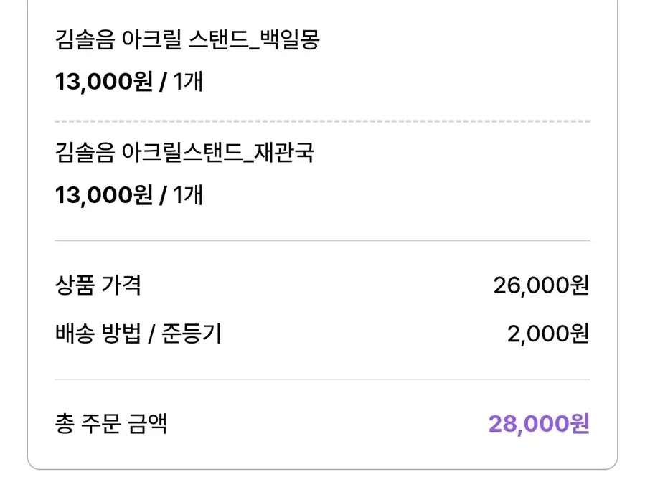645x482 pixels.
Task: Click the 2,000원 shipping fee amount
Action: [x=548, y=334]
